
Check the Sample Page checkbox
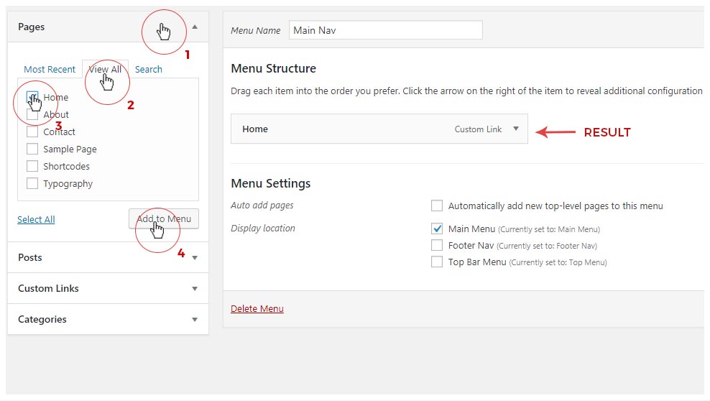click(32, 149)
